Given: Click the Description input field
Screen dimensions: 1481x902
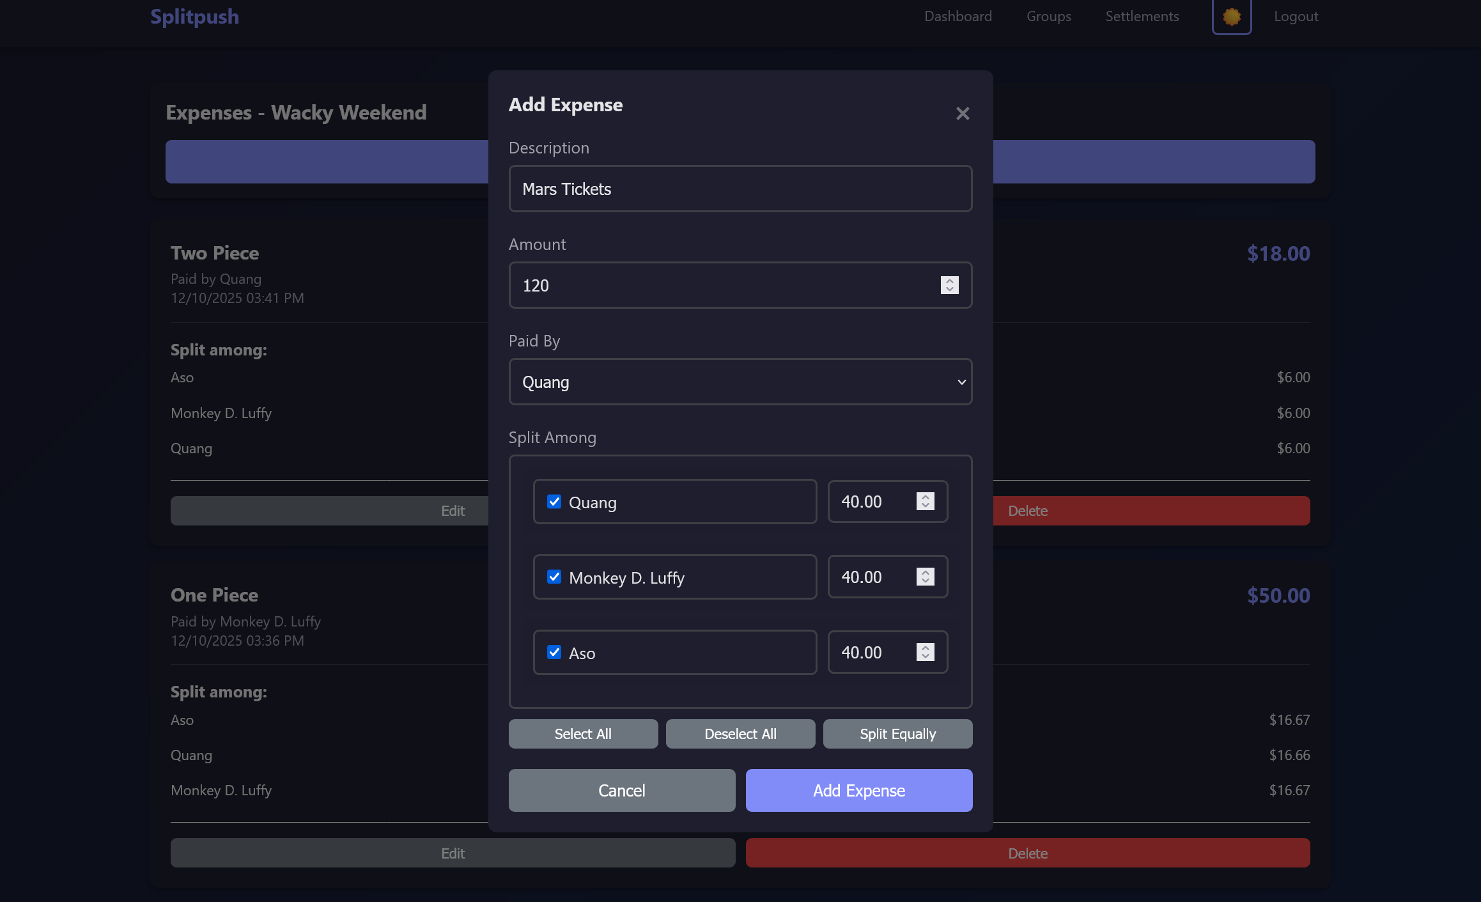Looking at the screenshot, I should (740, 189).
